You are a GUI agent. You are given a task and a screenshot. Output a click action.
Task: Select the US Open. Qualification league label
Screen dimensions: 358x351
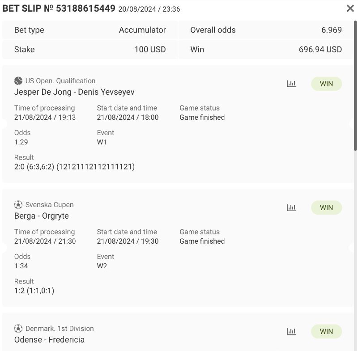click(60, 81)
